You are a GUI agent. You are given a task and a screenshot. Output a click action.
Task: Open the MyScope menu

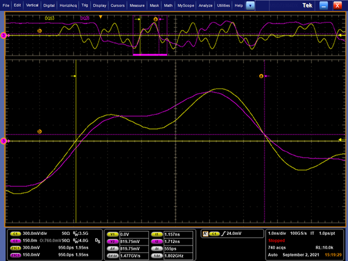coord(187,5)
